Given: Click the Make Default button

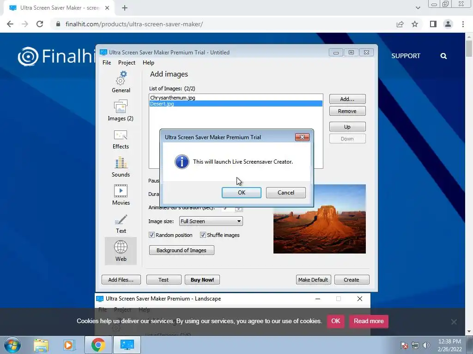Looking at the screenshot, I should [x=314, y=280].
